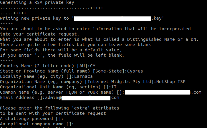The image size is (207, 128).
Task: Click the 'Distinguished Name or a DN' text
Action: click(x=162, y=39)
